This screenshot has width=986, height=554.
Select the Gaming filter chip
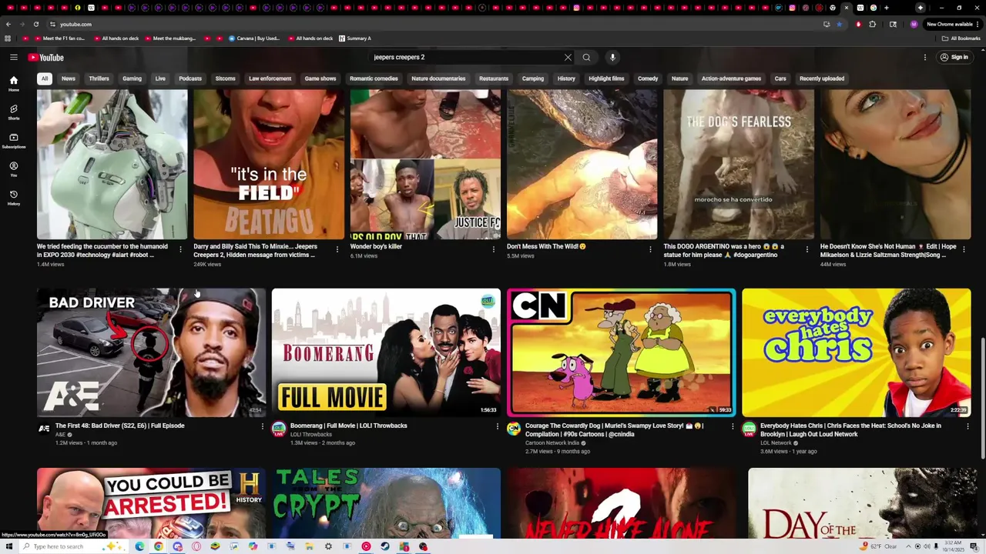point(132,78)
